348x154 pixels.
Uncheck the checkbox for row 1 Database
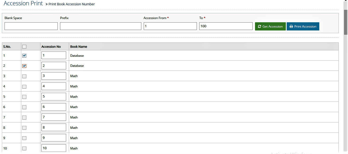pyautogui.click(x=24, y=56)
